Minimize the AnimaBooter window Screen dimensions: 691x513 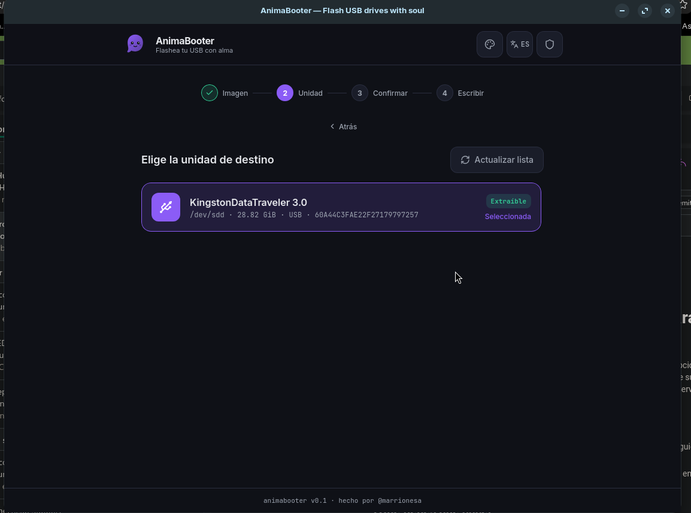coord(622,11)
